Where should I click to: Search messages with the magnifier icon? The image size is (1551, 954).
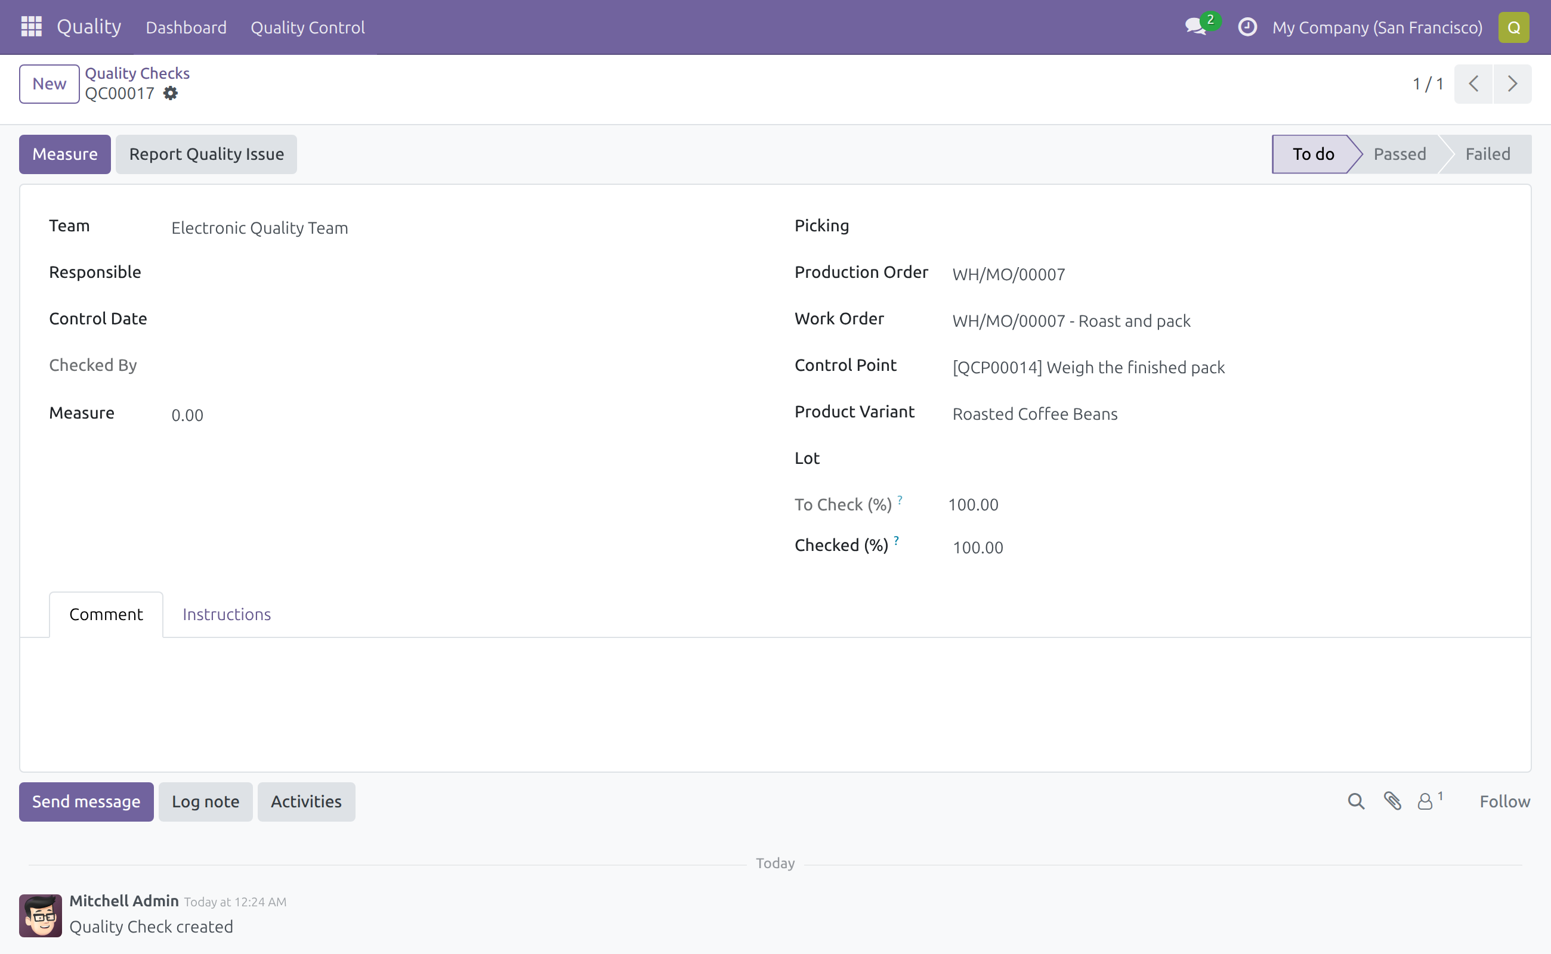coord(1356,801)
